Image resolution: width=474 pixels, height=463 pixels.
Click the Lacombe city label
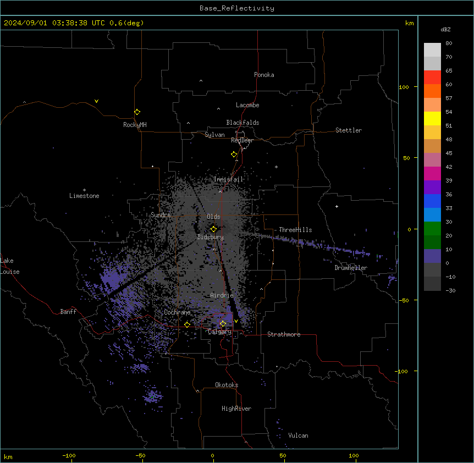247,105
